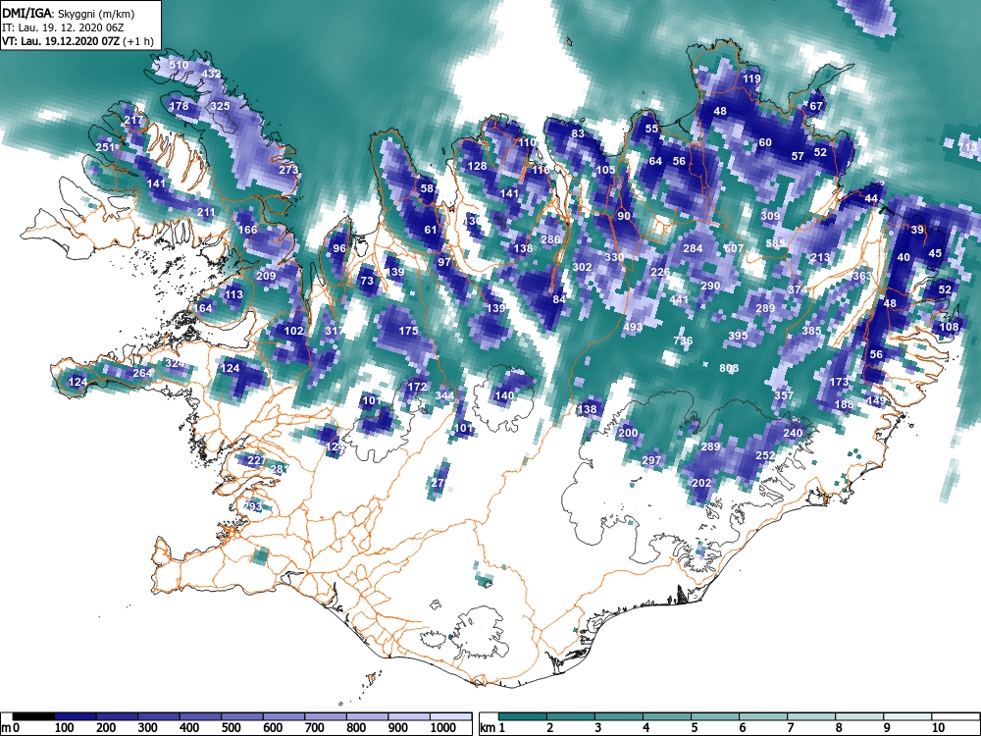This screenshot has height=736, width=981.
Task: Click the visibility value 39
Action: tap(917, 230)
